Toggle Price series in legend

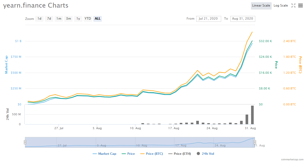[128, 154]
